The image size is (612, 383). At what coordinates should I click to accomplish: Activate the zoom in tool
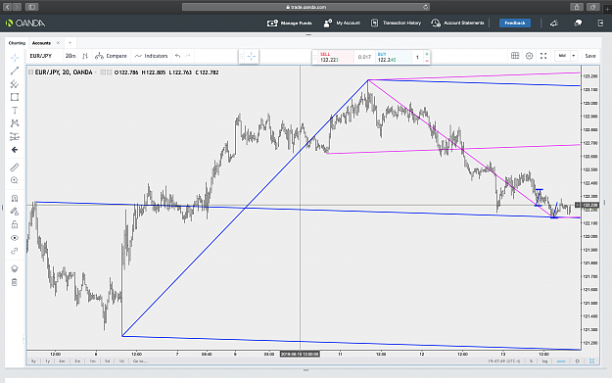point(15,180)
